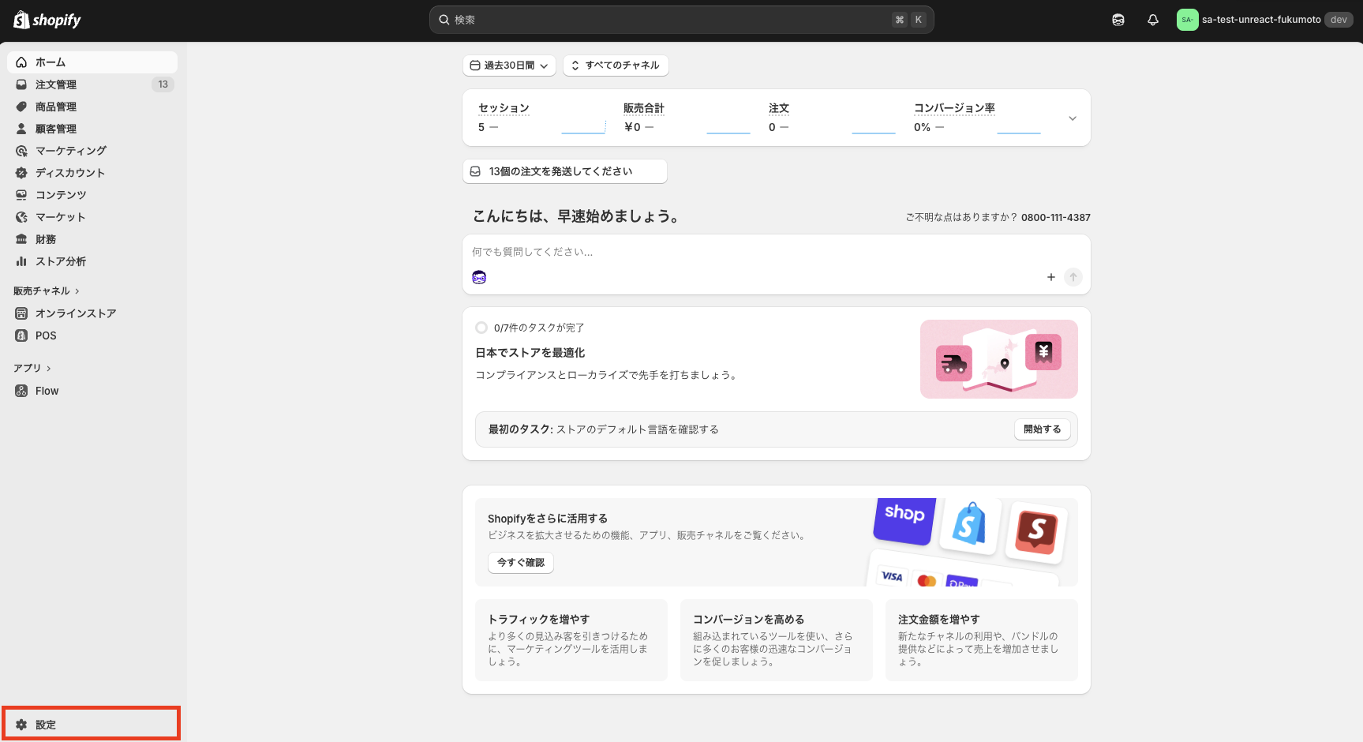The height and width of the screenshot is (742, 1363).
Task: Open the notifications bell
Action: pyautogui.click(x=1153, y=20)
